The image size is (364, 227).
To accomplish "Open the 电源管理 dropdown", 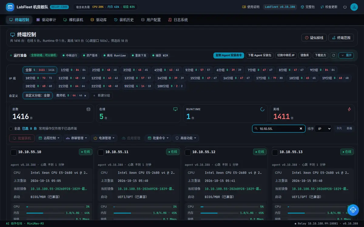I will click(x=104, y=138).
